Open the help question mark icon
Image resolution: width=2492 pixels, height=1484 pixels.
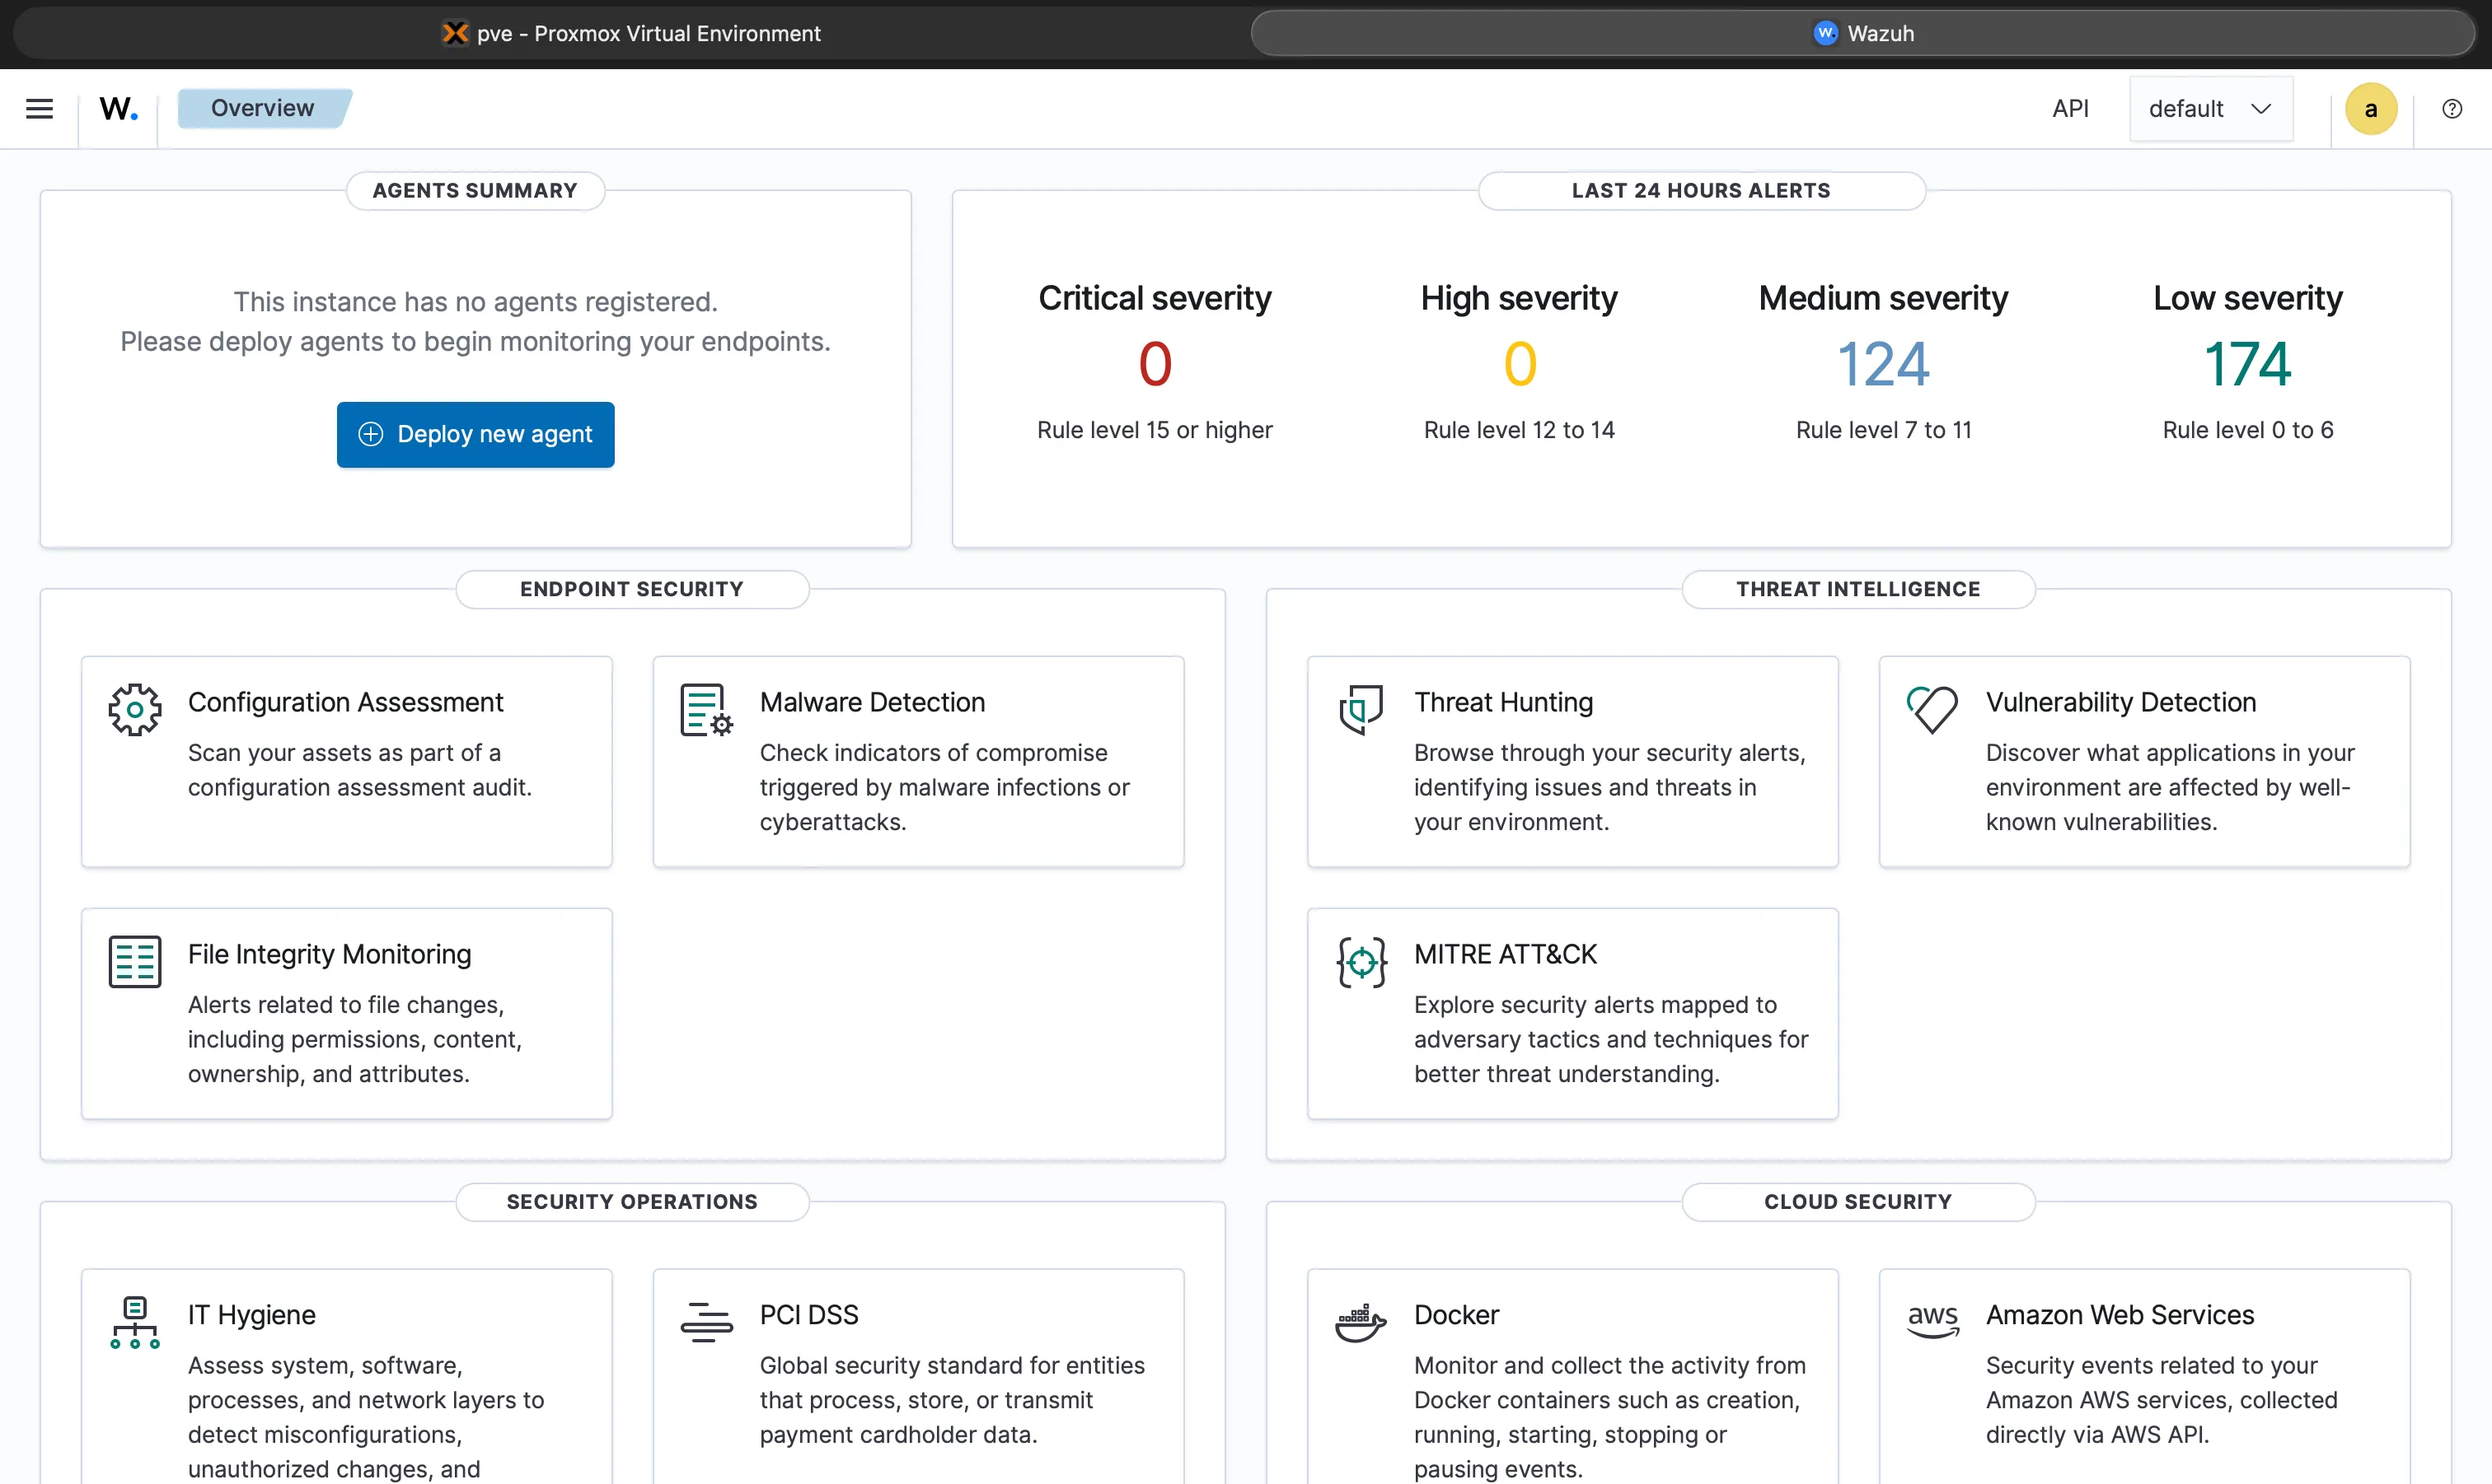(2451, 109)
